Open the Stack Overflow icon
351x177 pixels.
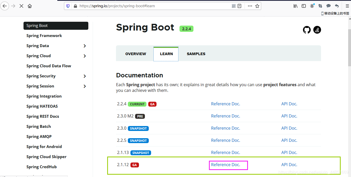pos(317,30)
